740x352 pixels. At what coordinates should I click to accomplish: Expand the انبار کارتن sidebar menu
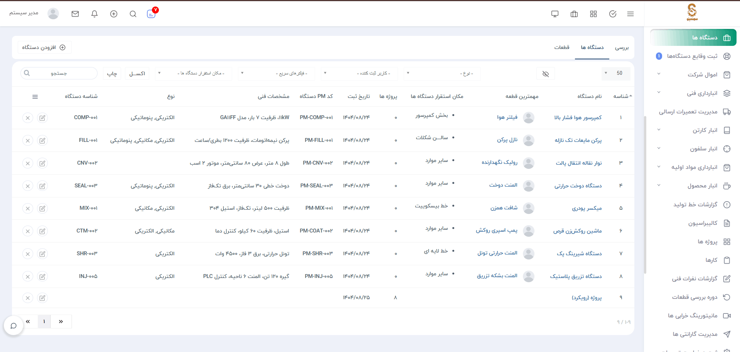693,130
